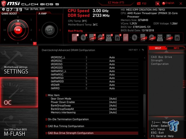
Task: Select first hard disk in Boot Priority
Action: [x=75, y=37]
